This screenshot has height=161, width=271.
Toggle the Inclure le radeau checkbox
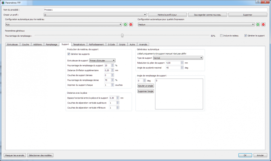click(x=221, y=36)
